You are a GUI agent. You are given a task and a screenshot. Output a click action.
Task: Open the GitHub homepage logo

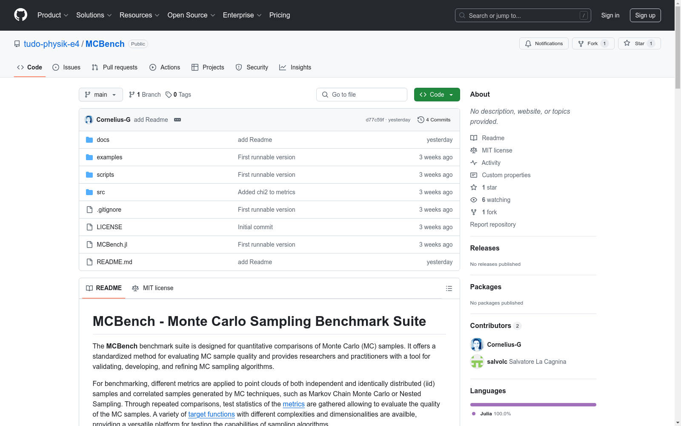click(x=20, y=15)
